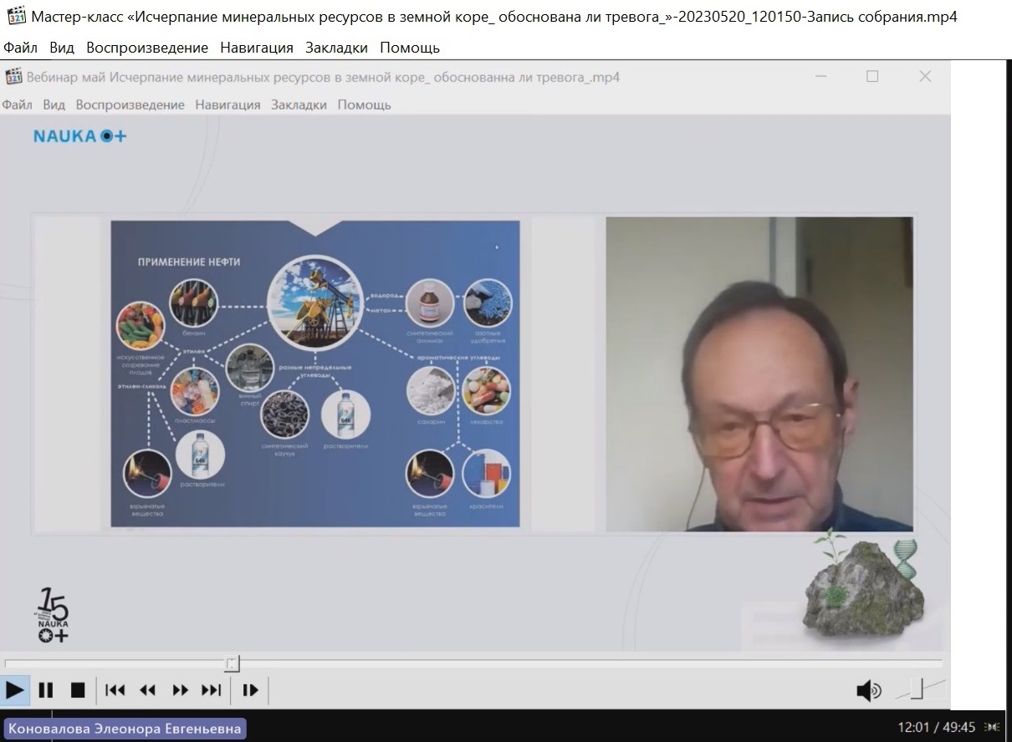Viewport: 1012px width, 742px height.
Task: Stop the video with the square button
Action: [x=78, y=690]
